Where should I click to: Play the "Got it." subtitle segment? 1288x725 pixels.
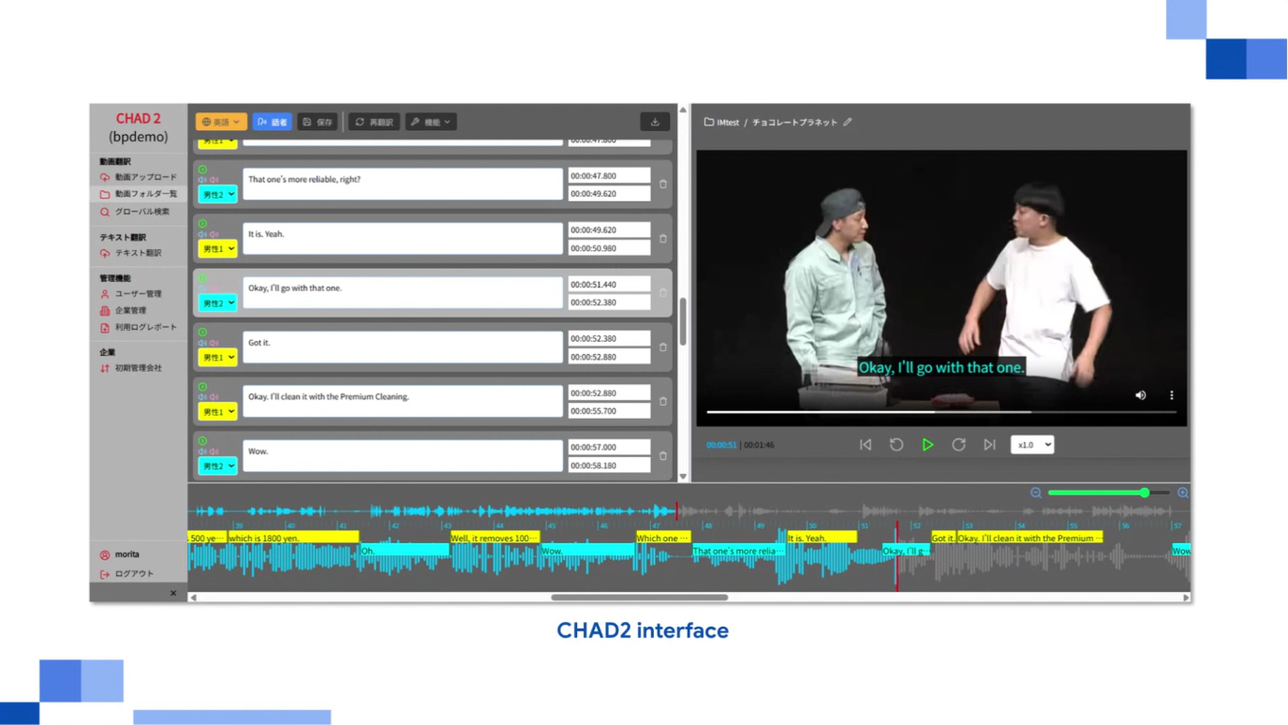[x=202, y=333]
